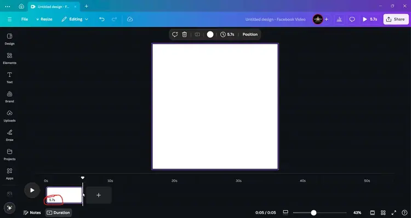Image resolution: width=411 pixels, height=218 pixels.
Task: Open the hamburger main menu
Action: pyautogui.click(x=9, y=19)
